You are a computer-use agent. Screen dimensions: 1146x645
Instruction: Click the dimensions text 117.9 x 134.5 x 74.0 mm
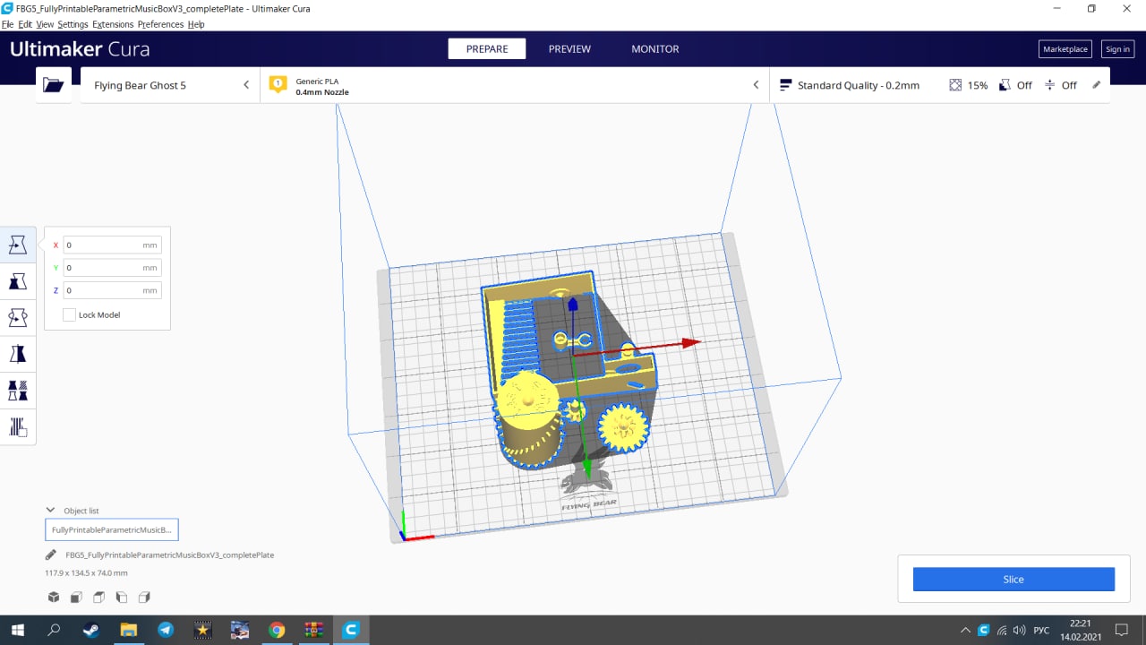click(86, 572)
